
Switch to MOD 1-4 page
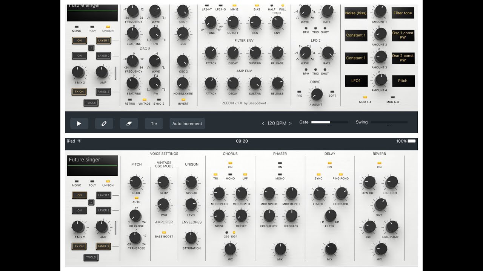pyautogui.click(x=365, y=97)
